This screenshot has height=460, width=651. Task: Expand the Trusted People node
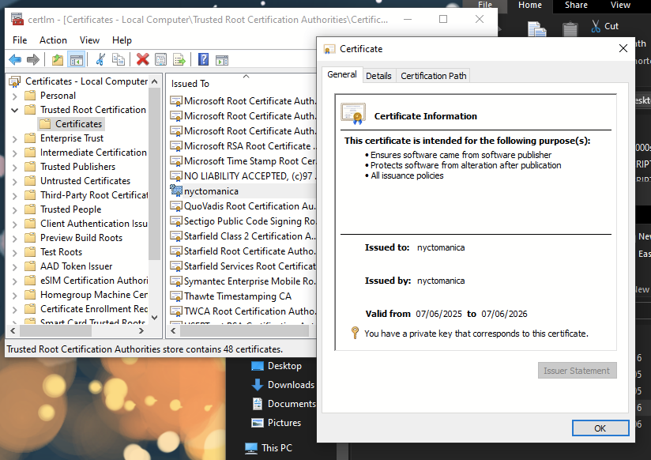pos(15,210)
